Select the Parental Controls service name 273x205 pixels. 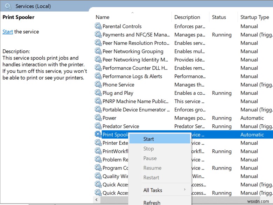tap(122, 26)
